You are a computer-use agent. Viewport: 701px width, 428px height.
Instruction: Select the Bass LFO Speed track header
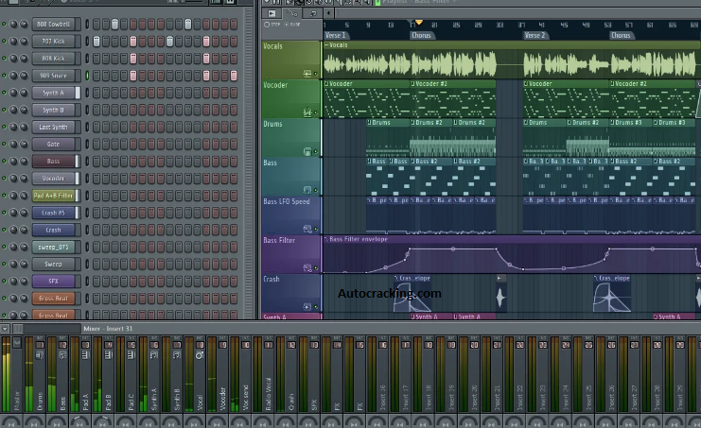point(291,215)
